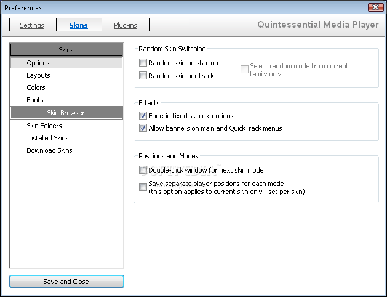Open Skin Folders page

click(66, 126)
